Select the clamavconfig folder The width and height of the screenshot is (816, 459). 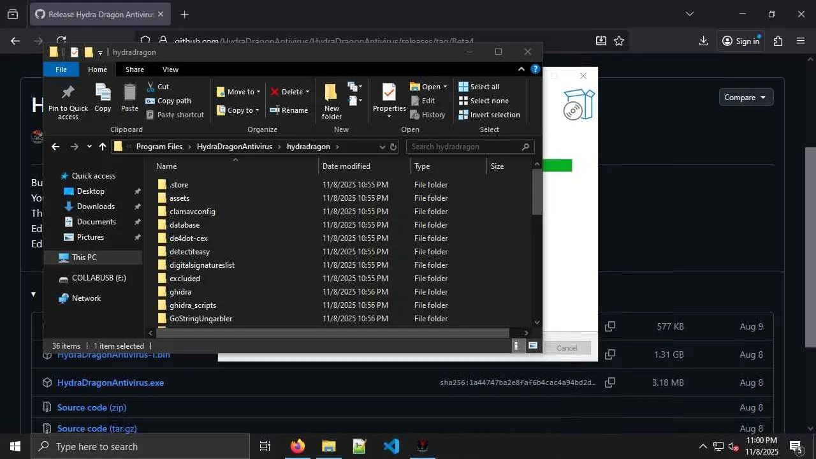tap(192, 212)
